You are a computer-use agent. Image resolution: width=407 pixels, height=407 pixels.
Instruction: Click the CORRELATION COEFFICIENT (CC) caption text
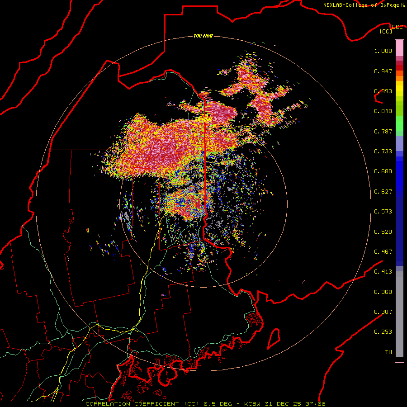pos(142,404)
